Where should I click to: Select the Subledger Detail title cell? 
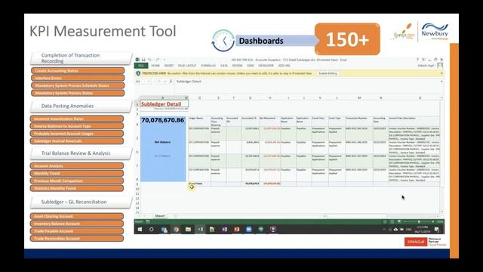165,104
